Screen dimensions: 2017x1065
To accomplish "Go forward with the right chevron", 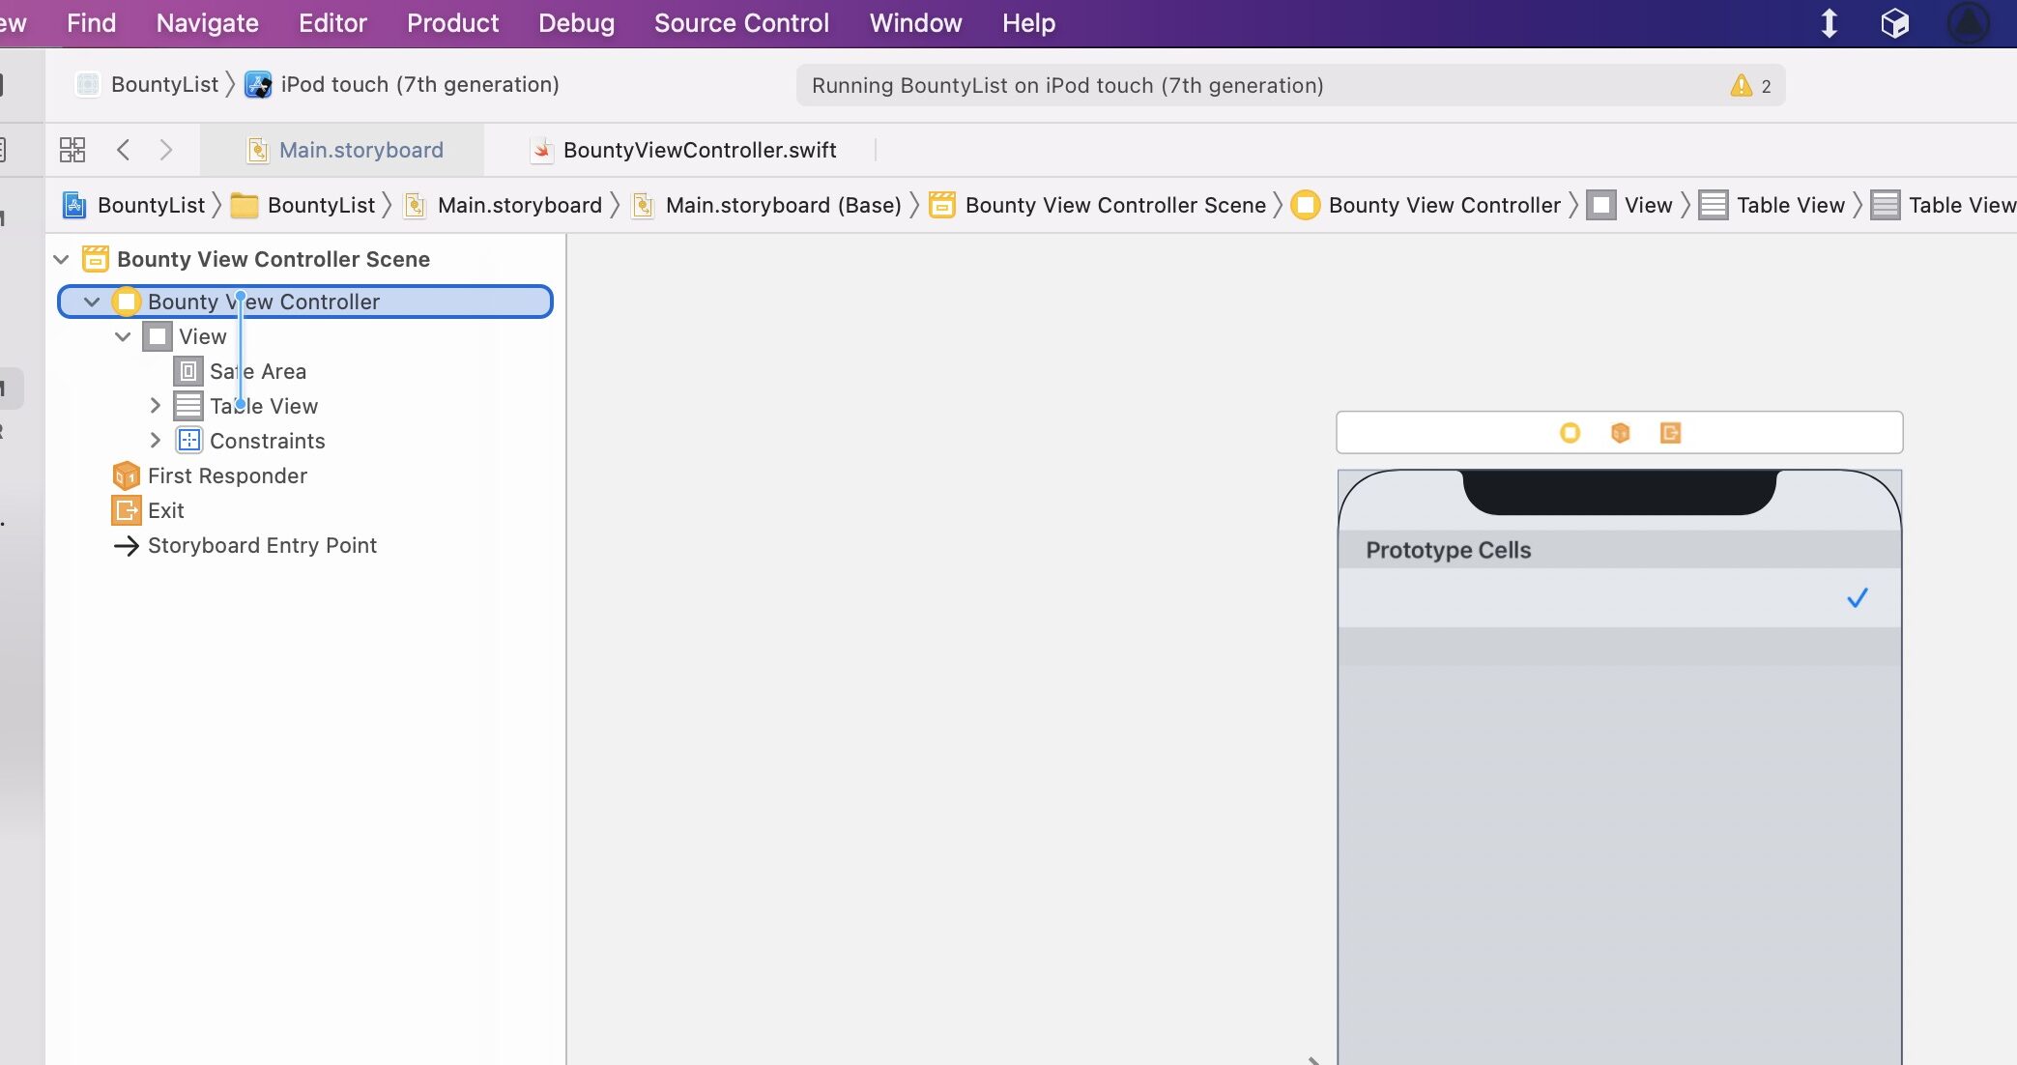I will click(x=166, y=150).
